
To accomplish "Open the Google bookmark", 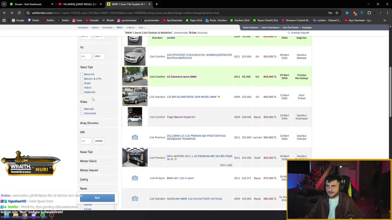I will click(18, 20).
